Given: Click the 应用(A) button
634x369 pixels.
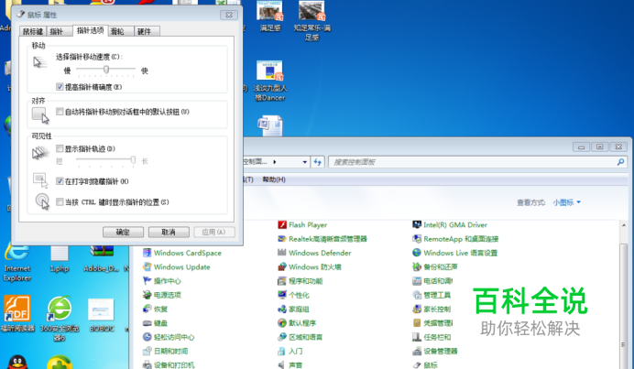Looking at the screenshot, I should click(213, 232).
